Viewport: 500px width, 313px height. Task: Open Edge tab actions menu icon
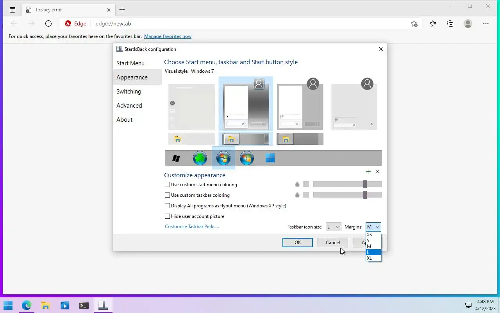click(12, 10)
